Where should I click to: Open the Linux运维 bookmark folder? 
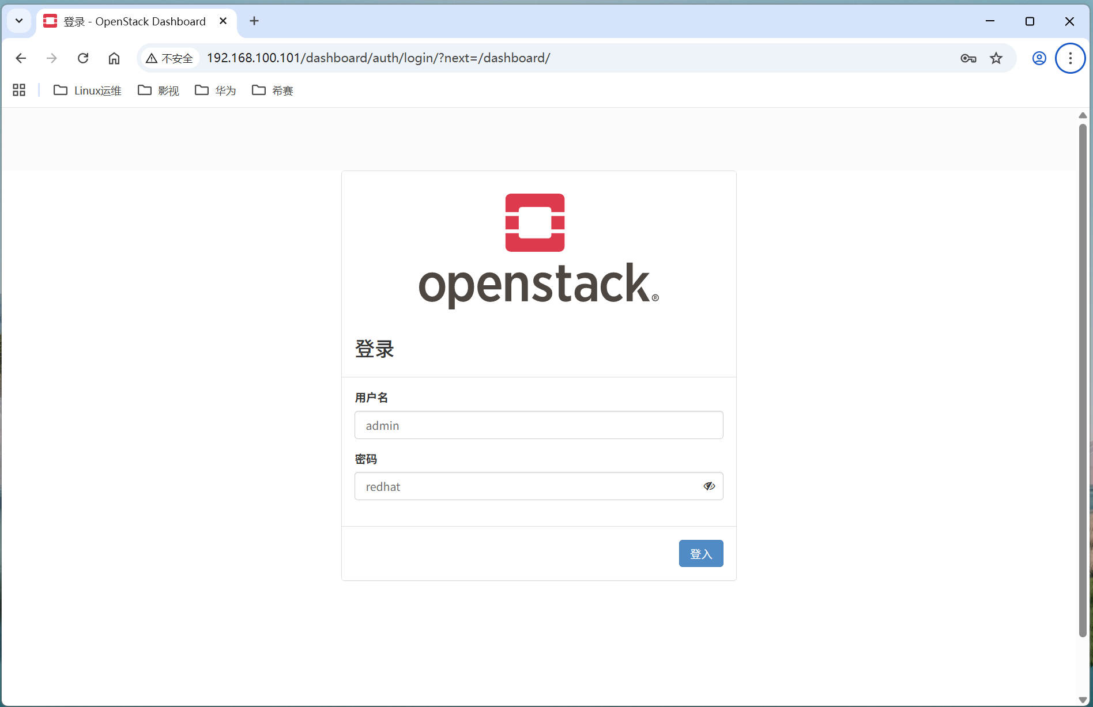88,90
